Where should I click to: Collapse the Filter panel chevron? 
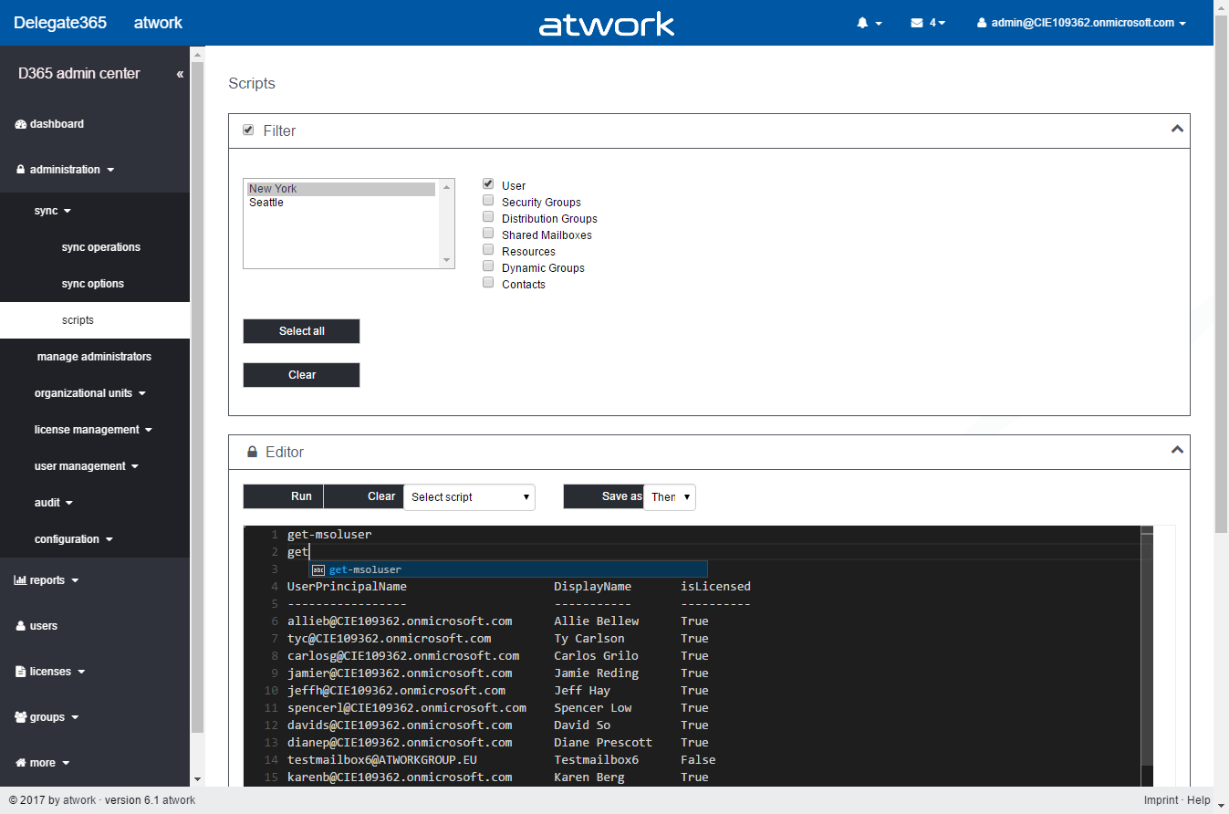[x=1176, y=130]
